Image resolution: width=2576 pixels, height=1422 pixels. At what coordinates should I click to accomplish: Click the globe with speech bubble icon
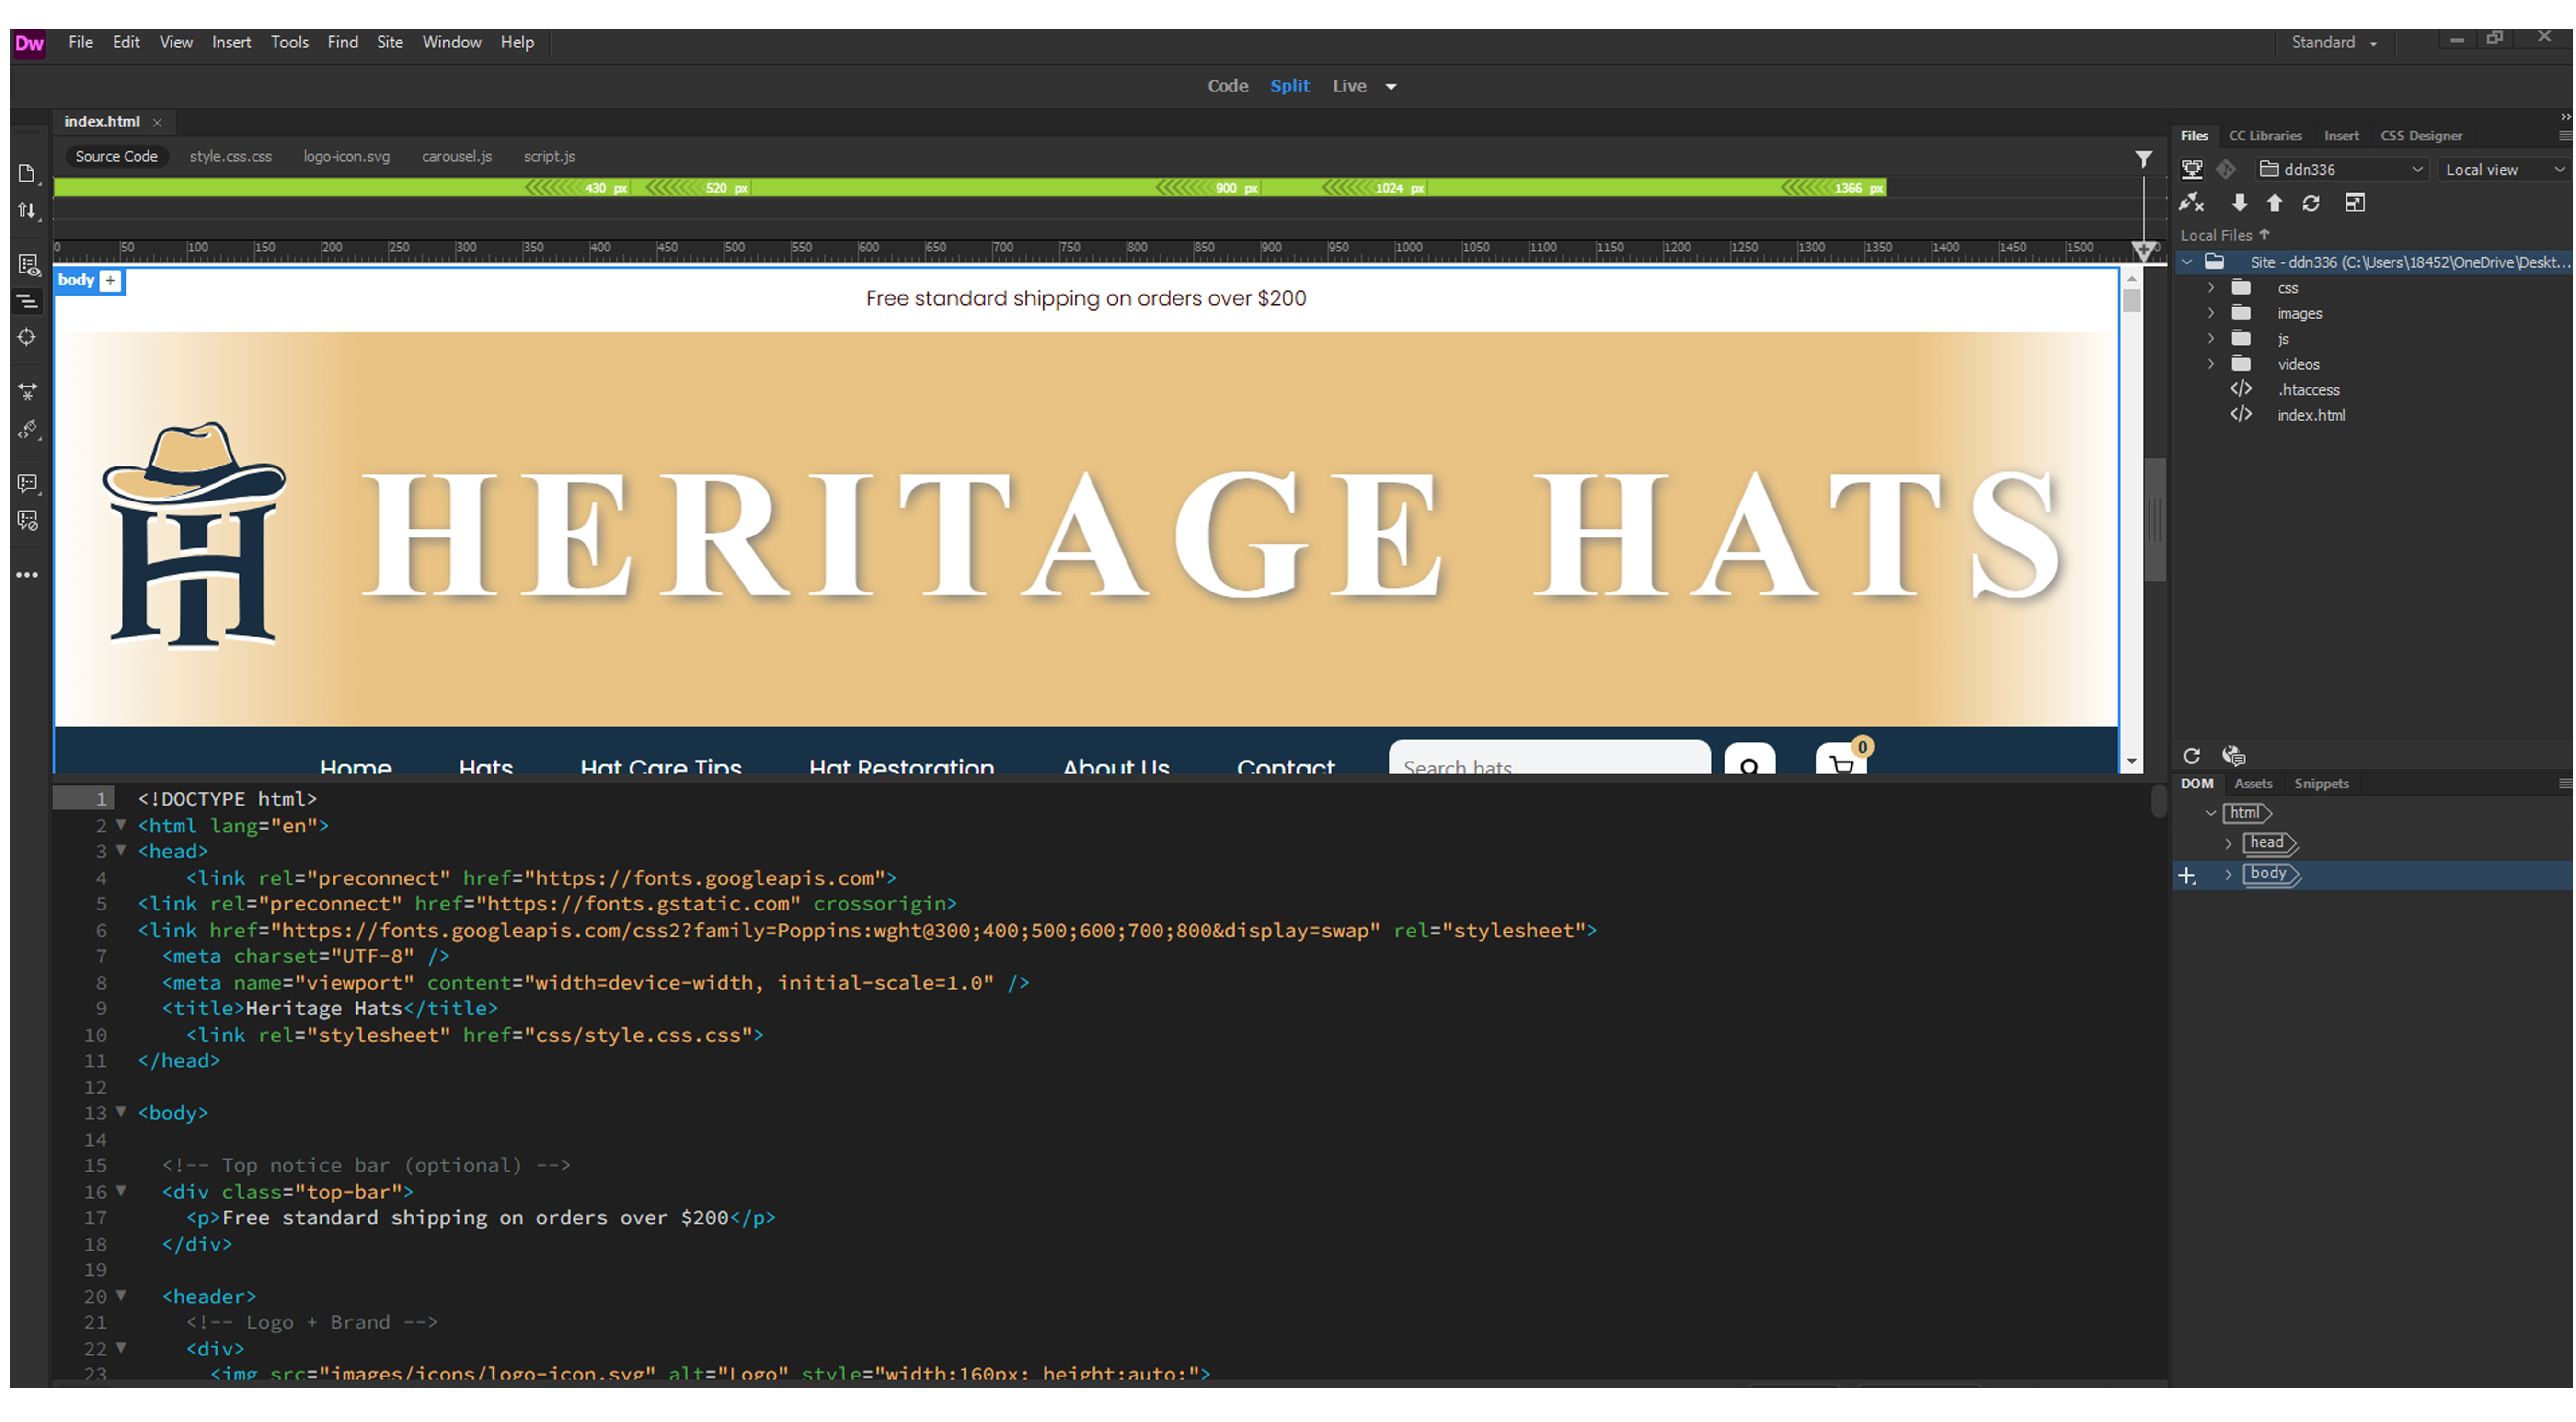coord(2233,755)
